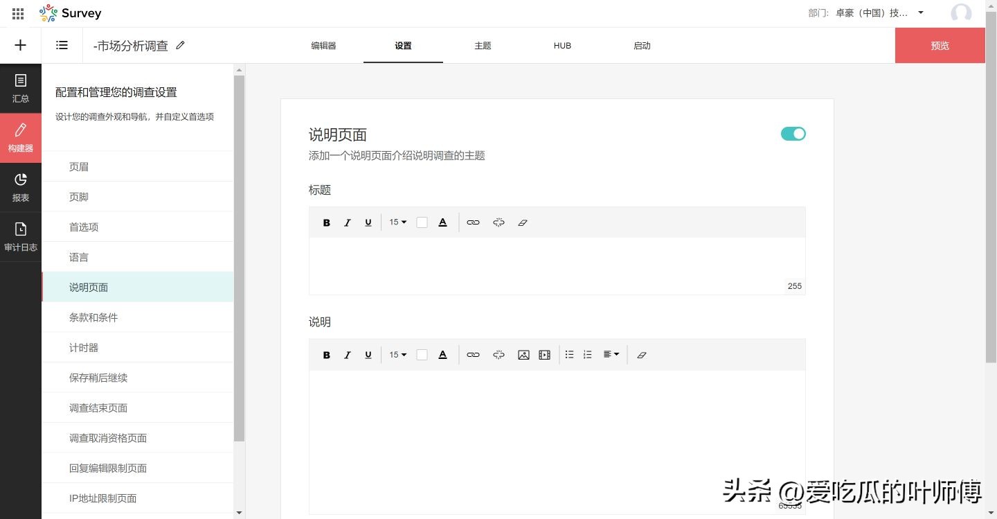Expand the text alignment dropdown
Screen dimensions: 997x519
tap(610, 354)
